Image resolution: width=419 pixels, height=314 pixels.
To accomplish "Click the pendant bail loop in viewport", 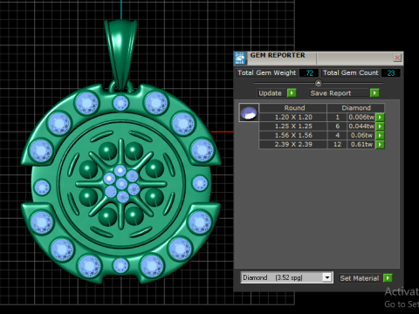I will coord(120,54).
